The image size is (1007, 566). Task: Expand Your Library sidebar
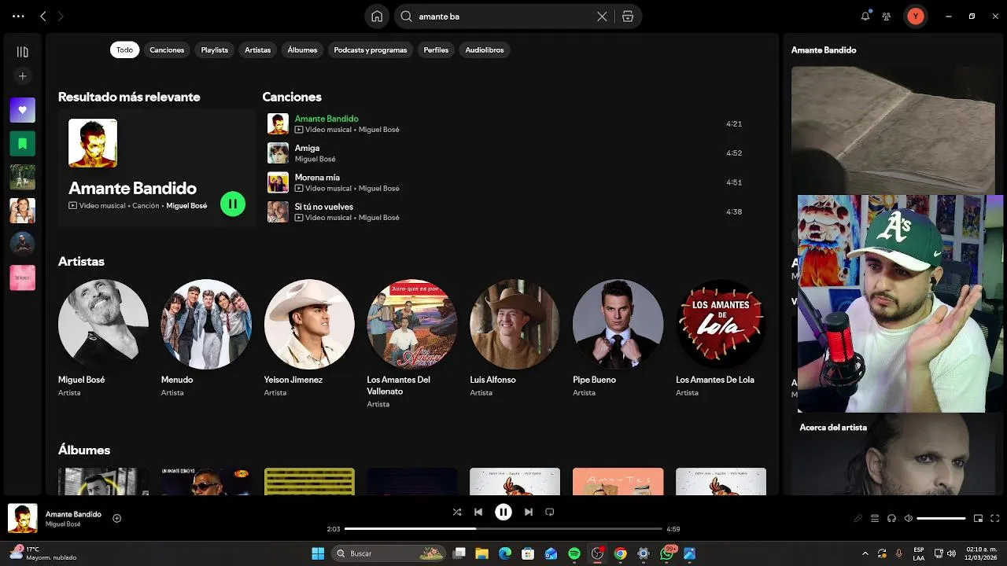tap(22, 52)
